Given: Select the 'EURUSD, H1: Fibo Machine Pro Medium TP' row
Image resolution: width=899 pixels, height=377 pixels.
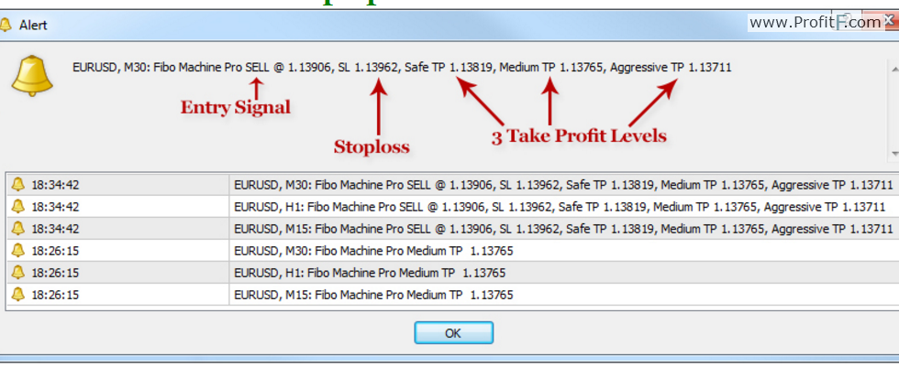Looking at the screenshot, I should [453, 273].
